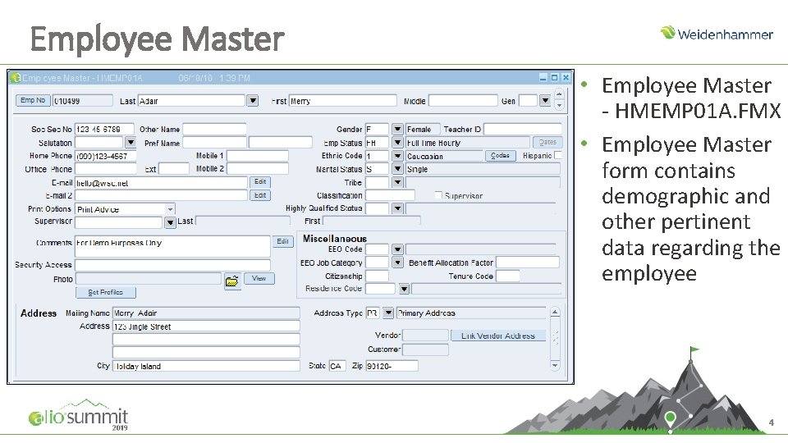Open the Highly Qualified Status dropdown
Screen dimensions: 788x443
(x=397, y=208)
